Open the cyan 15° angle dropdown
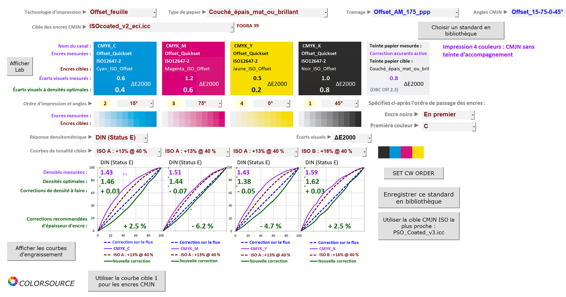This screenshot has width=566, height=297. (x=151, y=103)
